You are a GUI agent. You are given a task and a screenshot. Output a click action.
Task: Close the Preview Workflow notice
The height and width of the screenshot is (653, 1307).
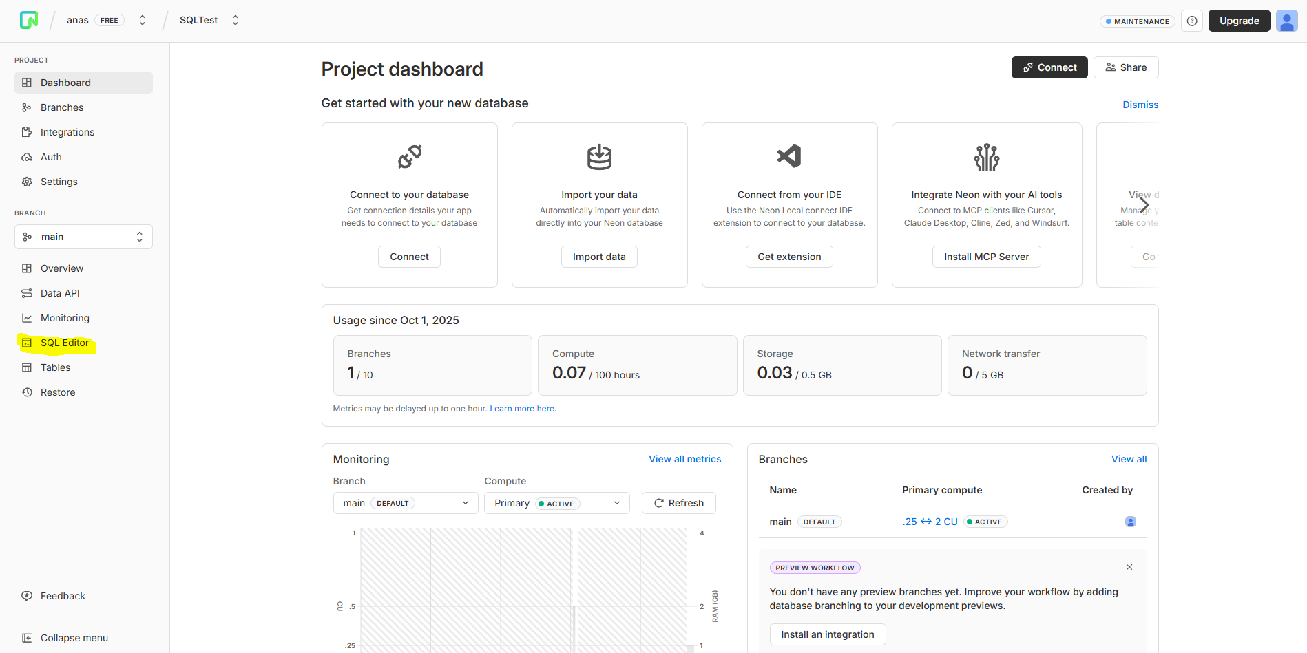1129,567
